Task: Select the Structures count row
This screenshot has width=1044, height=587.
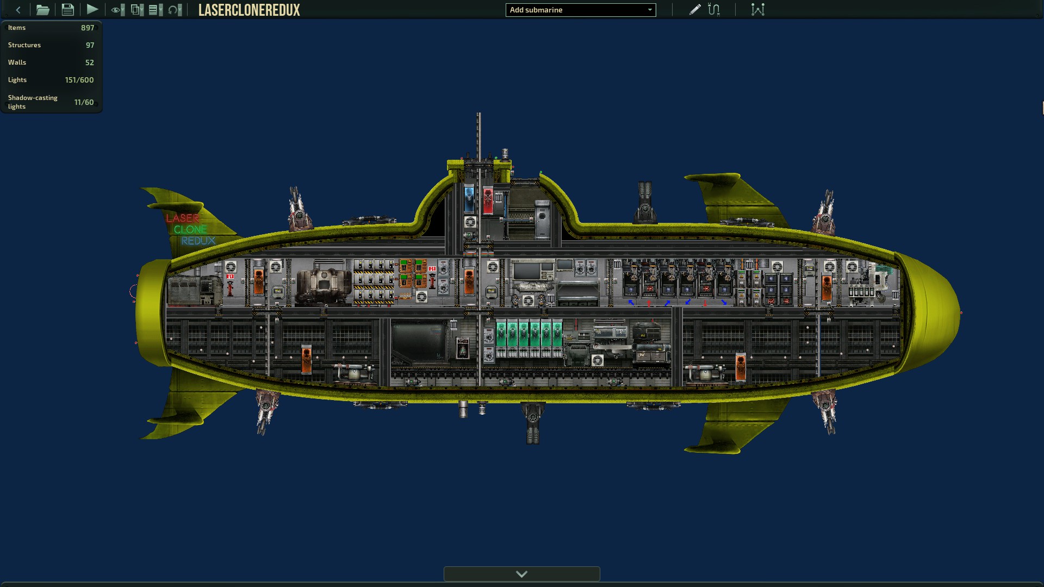Action: pyautogui.click(x=51, y=45)
